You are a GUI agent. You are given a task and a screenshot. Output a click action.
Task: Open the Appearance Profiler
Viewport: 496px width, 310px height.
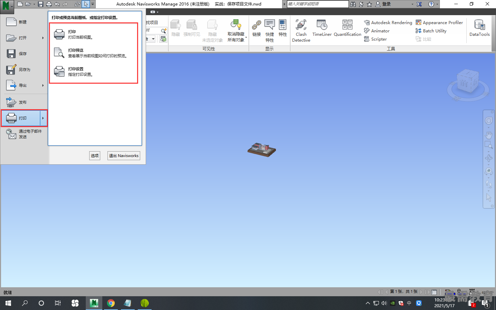click(x=440, y=22)
